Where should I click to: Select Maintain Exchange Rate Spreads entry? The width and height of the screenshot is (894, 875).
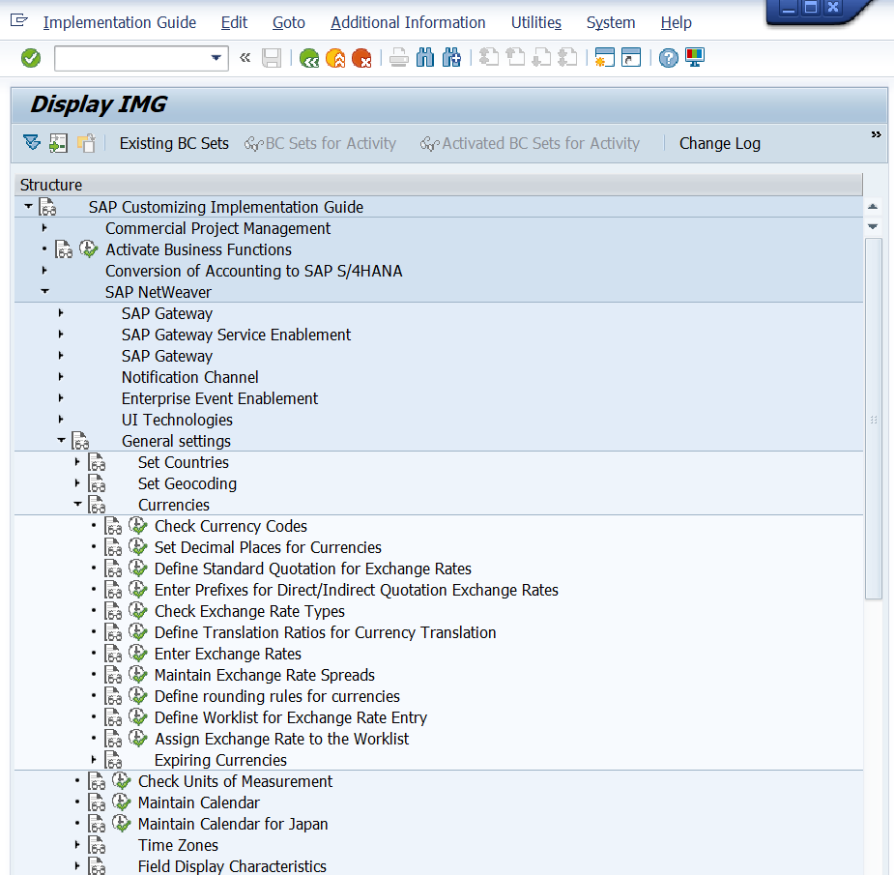tap(265, 675)
